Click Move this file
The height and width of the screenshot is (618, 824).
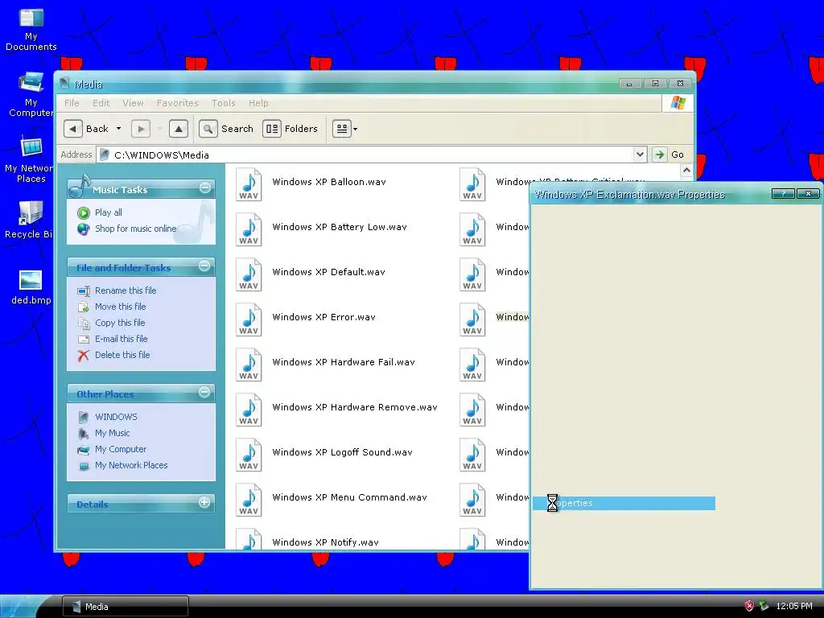[x=121, y=307]
